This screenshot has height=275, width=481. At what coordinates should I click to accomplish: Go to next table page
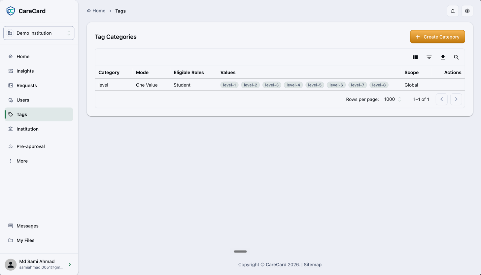456,99
